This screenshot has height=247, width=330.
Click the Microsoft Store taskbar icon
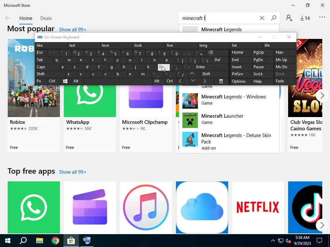(71, 241)
